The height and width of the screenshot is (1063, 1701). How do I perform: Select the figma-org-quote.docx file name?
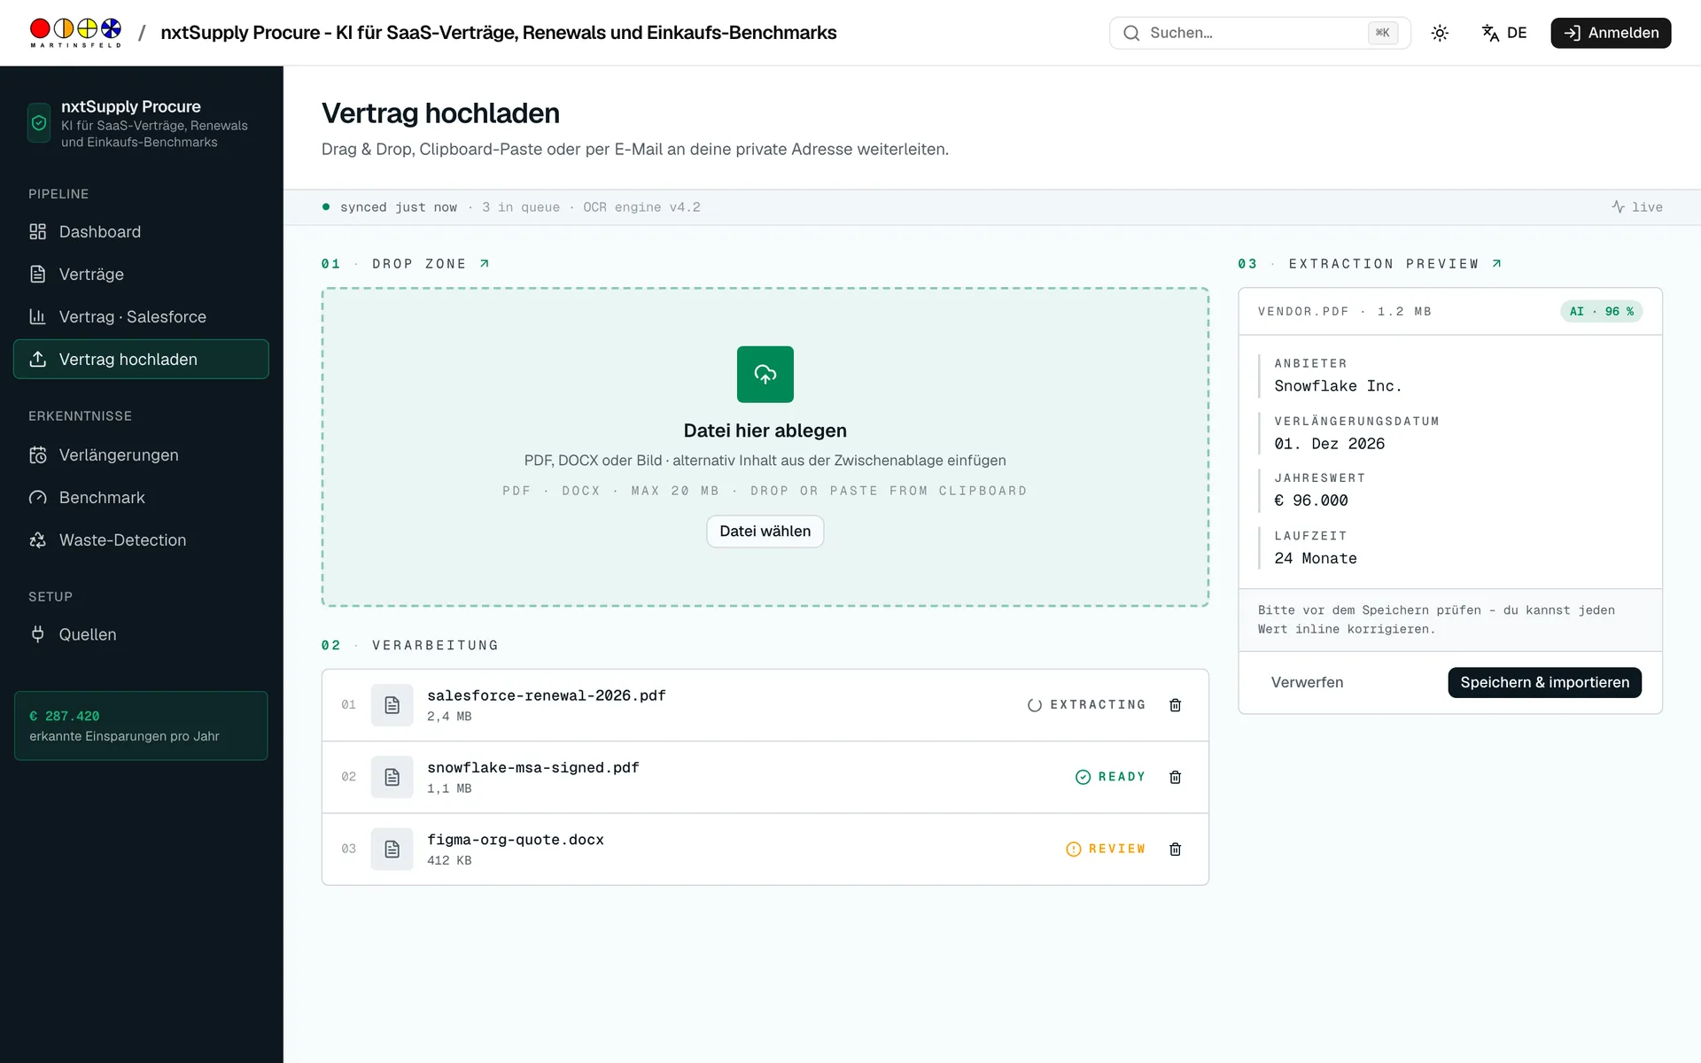[515, 840]
